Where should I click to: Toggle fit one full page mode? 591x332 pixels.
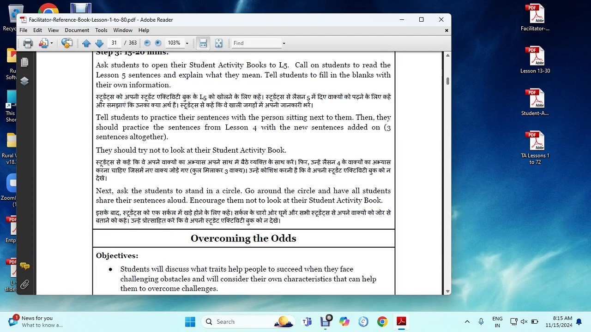click(x=218, y=43)
